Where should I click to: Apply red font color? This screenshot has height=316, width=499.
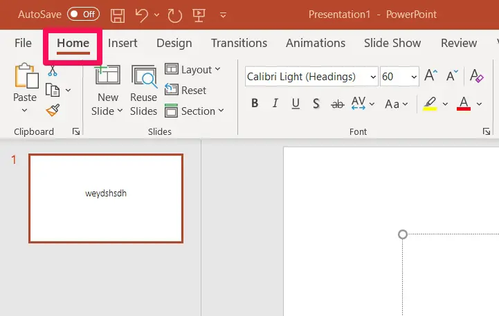click(x=464, y=104)
